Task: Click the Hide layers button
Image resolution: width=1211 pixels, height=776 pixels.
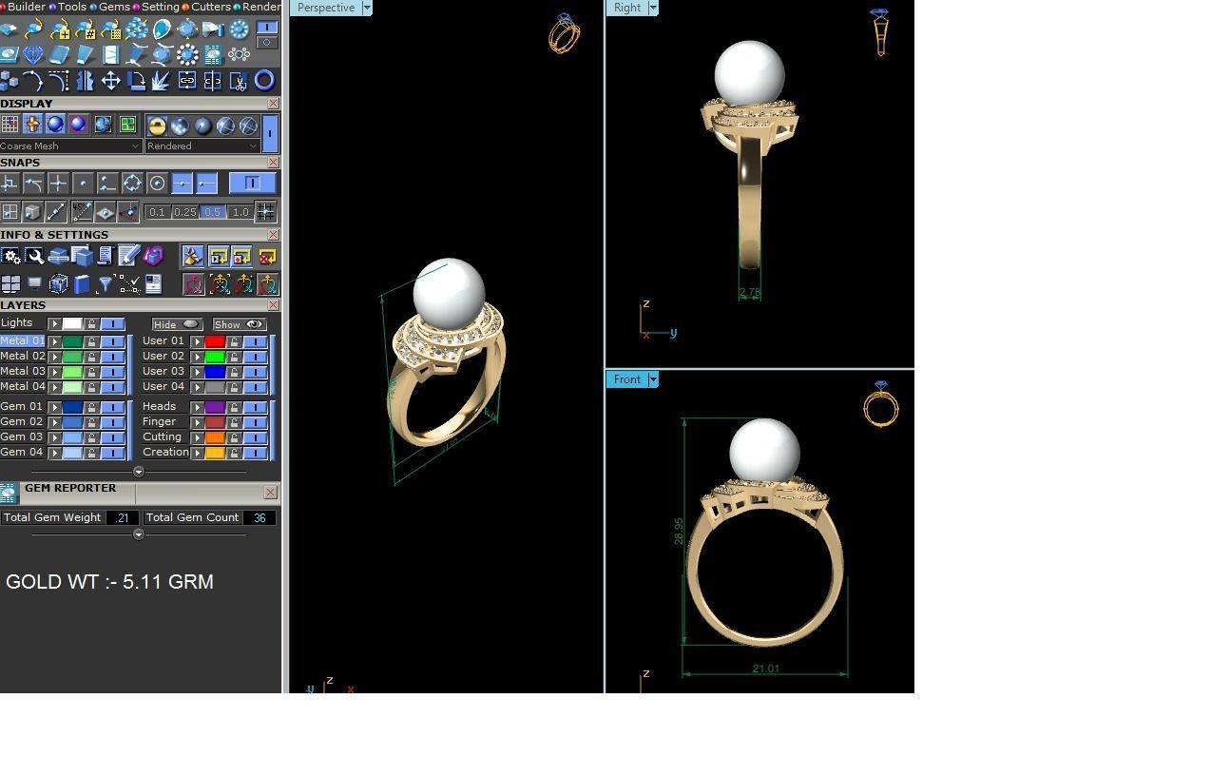Action: [x=178, y=324]
